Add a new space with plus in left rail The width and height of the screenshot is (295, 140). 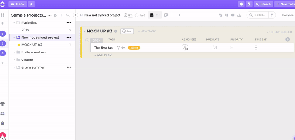tap(3, 63)
